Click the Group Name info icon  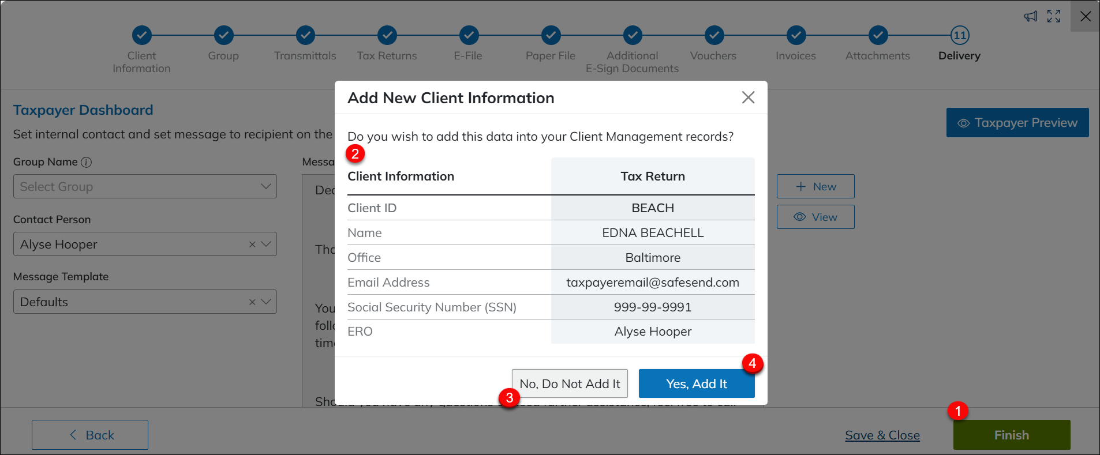tap(86, 162)
